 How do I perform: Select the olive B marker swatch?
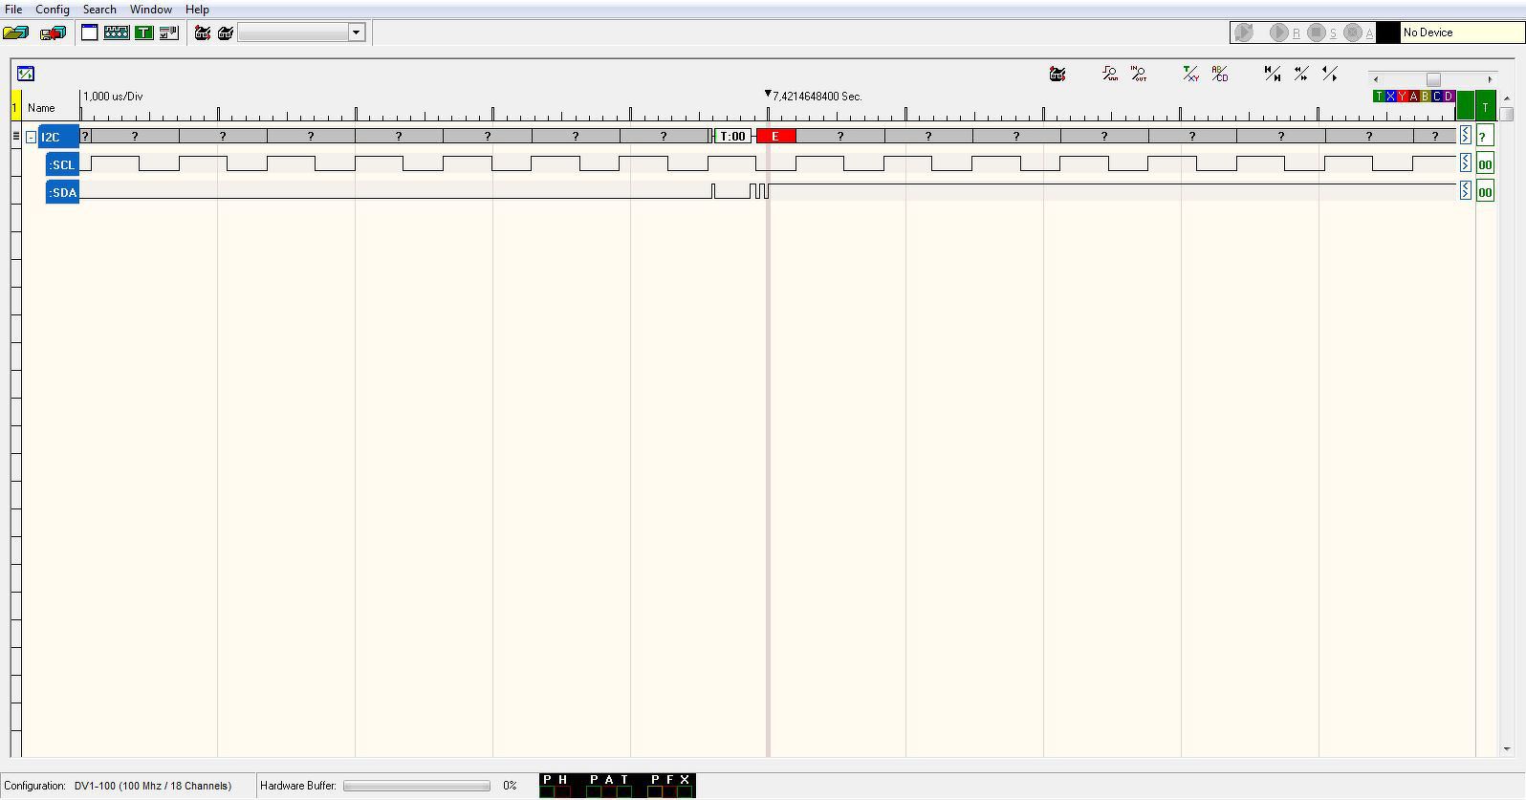pos(1426,97)
